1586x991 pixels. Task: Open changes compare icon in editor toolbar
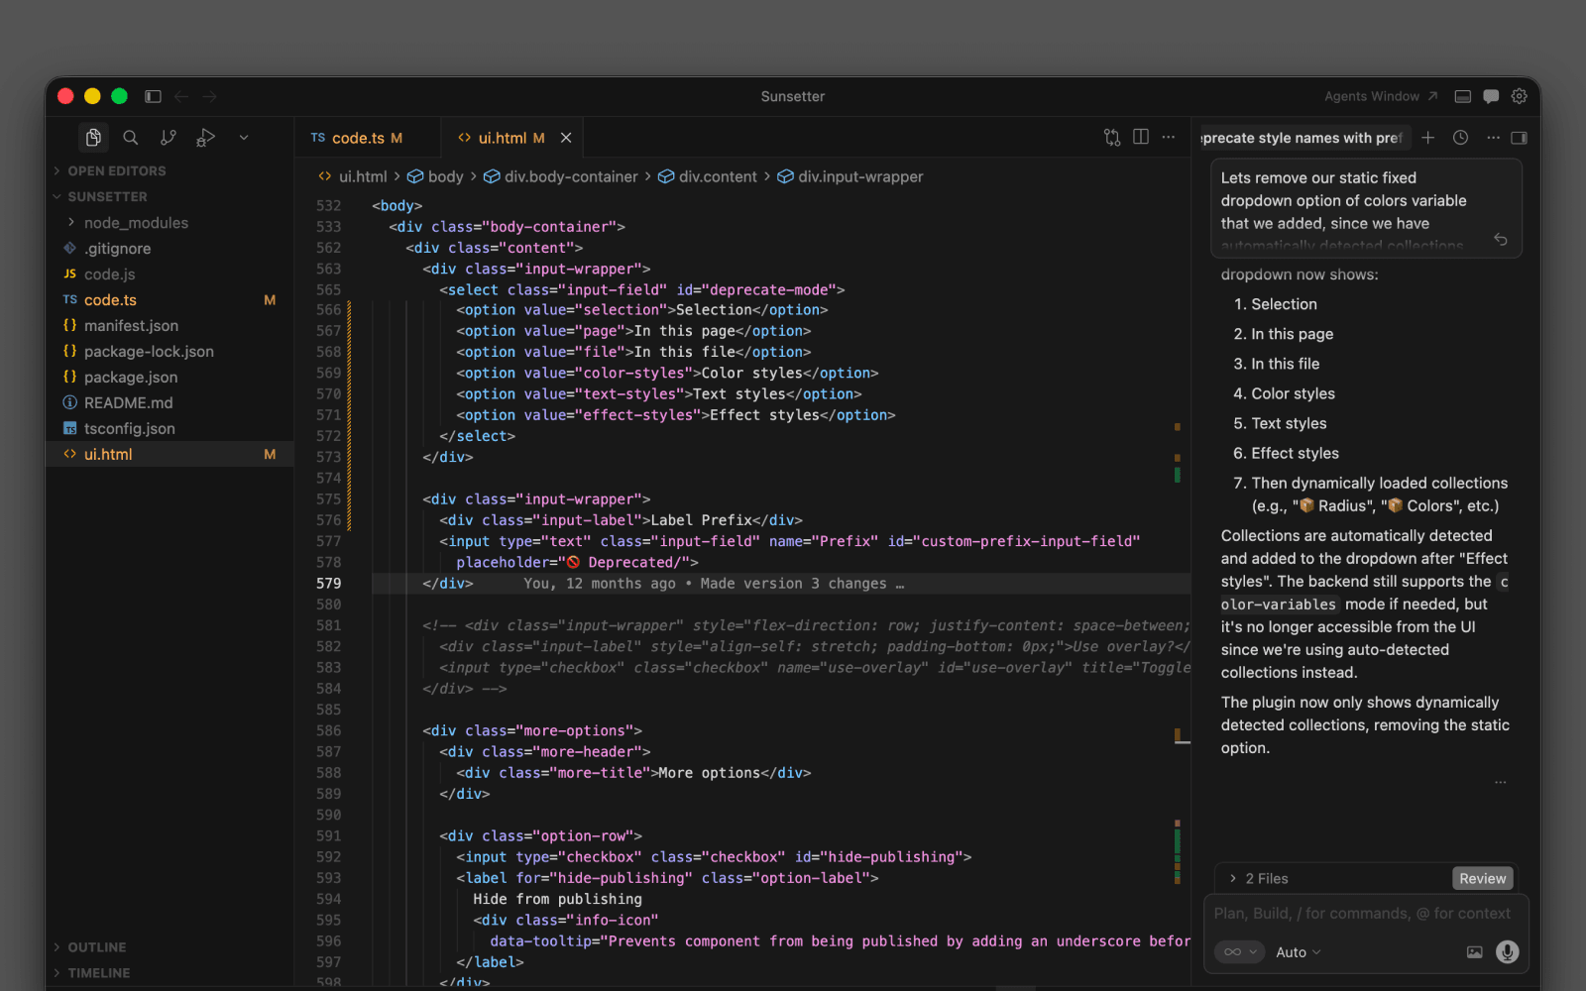(x=1112, y=138)
